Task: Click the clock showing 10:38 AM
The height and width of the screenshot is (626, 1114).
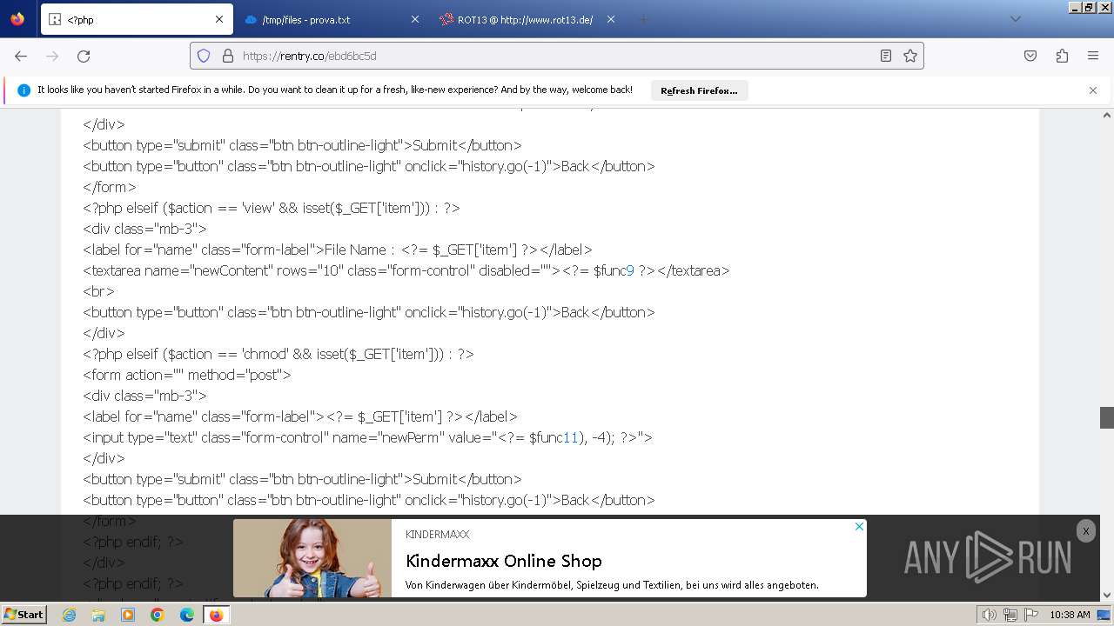Action: click(x=1070, y=615)
